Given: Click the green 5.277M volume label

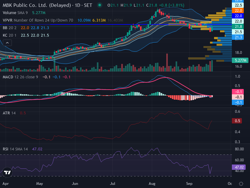Looking at the screenshot, I should (x=240, y=60).
